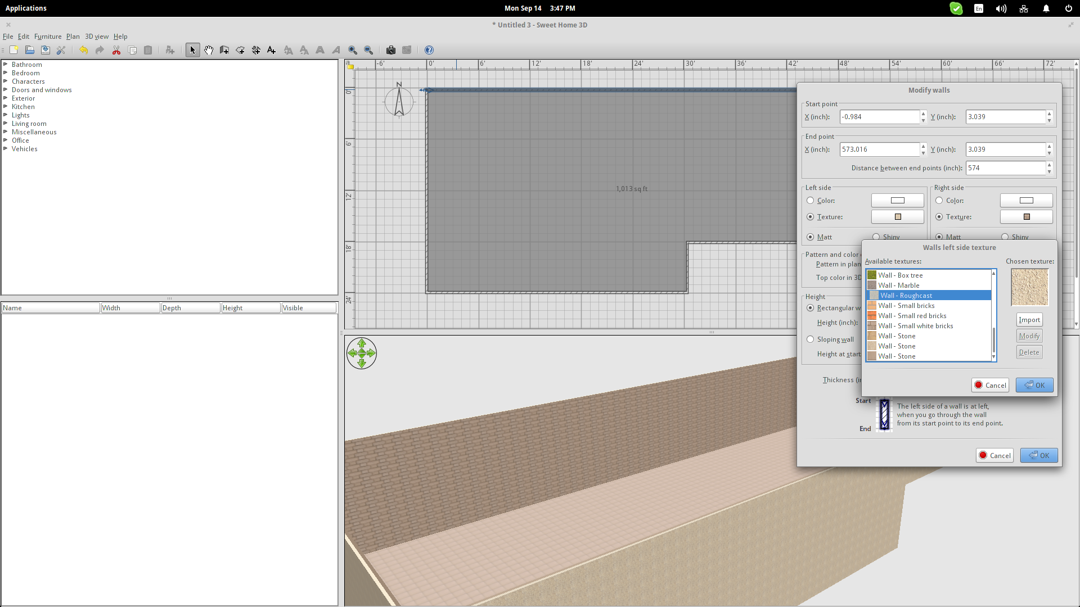Expand the Living room category
The height and width of the screenshot is (607, 1080).
(x=6, y=123)
